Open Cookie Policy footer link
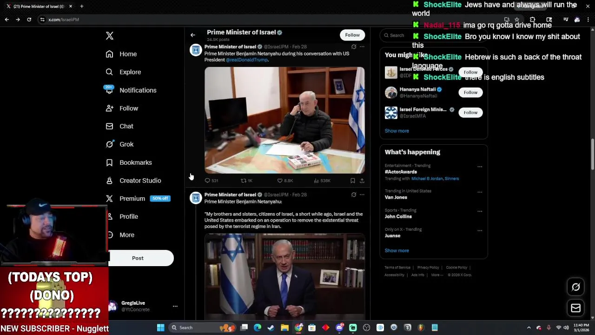The image size is (595, 335). 456,268
